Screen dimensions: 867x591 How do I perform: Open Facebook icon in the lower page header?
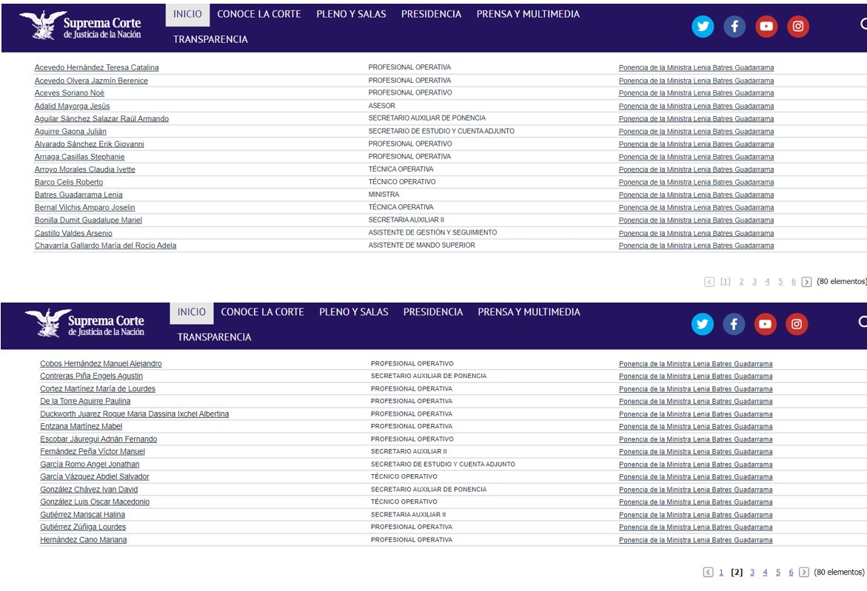(734, 324)
